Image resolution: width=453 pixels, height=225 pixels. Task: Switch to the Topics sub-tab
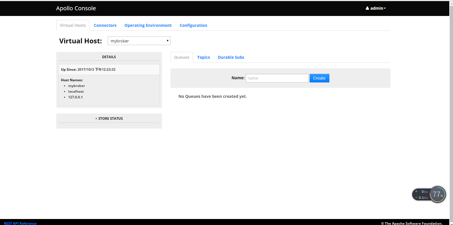pyautogui.click(x=204, y=57)
